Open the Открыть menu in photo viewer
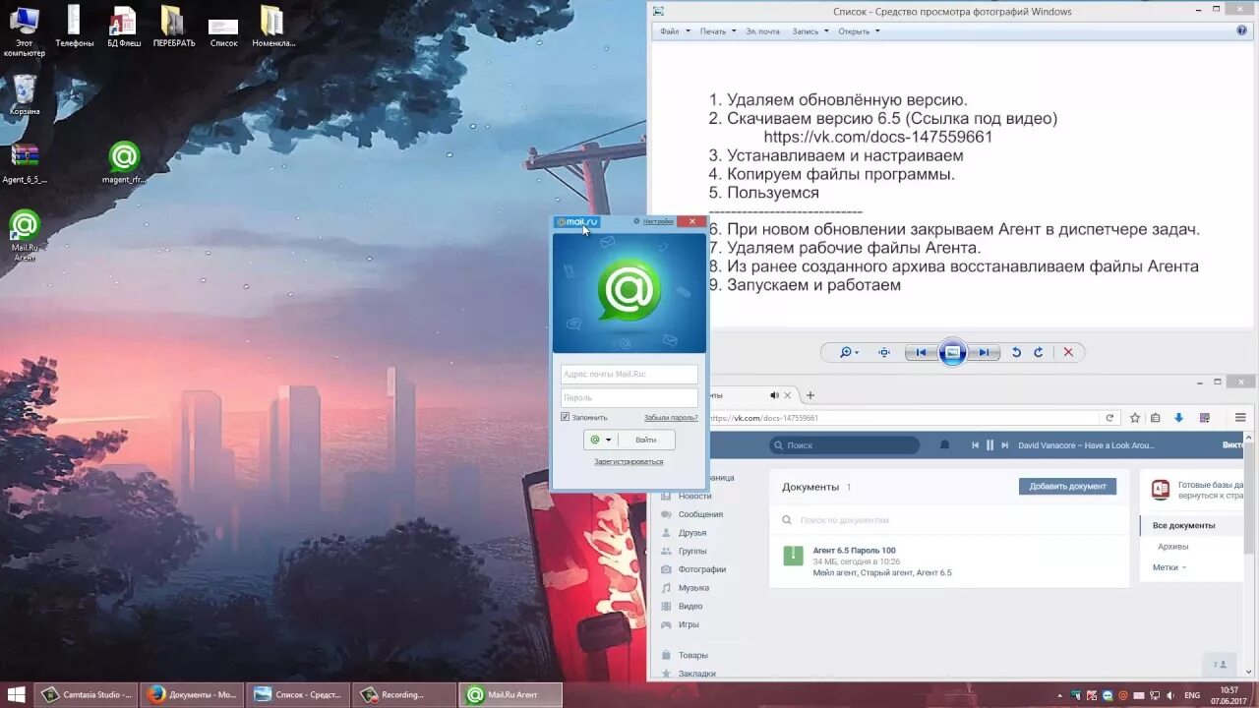The image size is (1259, 708). coord(859,31)
